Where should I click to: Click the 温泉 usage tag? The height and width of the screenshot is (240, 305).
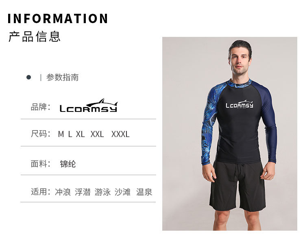click(x=144, y=192)
